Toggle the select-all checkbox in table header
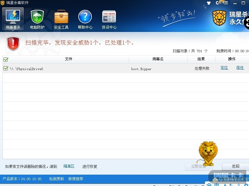The height and width of the screenshot is (186, 249). click(x=6, y=60)
